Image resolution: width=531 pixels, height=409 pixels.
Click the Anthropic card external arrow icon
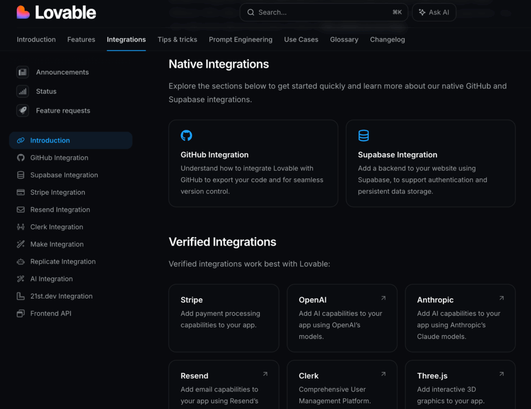(501, 298)
